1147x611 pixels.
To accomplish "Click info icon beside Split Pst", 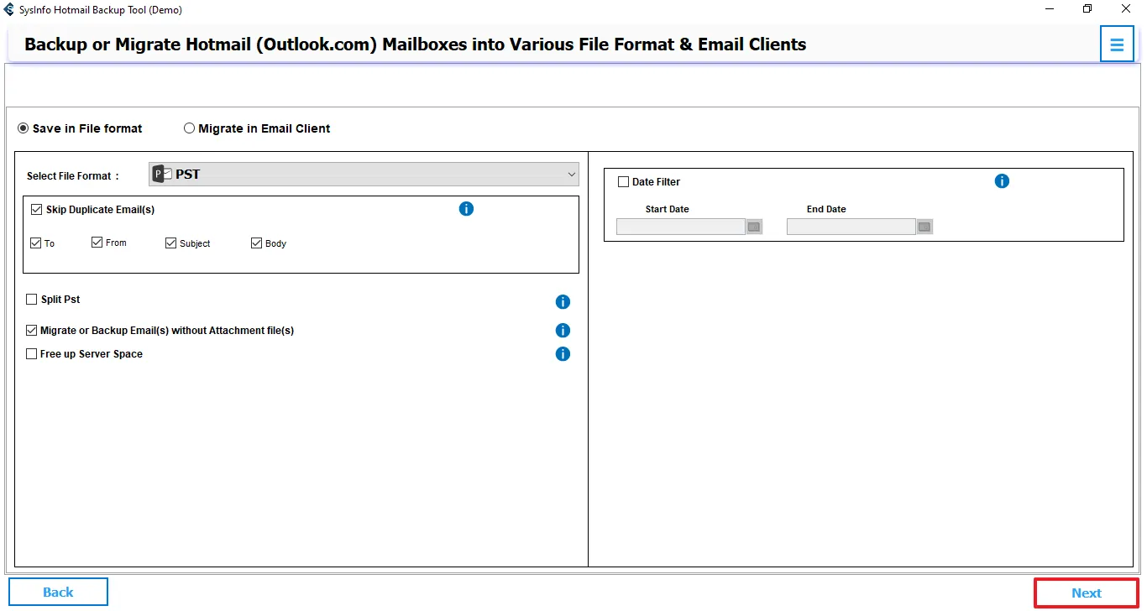I will click(563, 302).
